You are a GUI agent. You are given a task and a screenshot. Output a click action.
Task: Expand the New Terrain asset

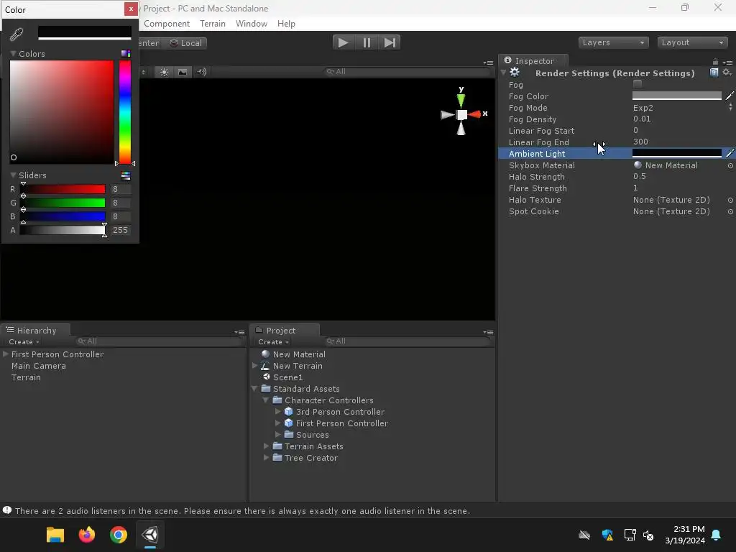(x=255, y=366)
